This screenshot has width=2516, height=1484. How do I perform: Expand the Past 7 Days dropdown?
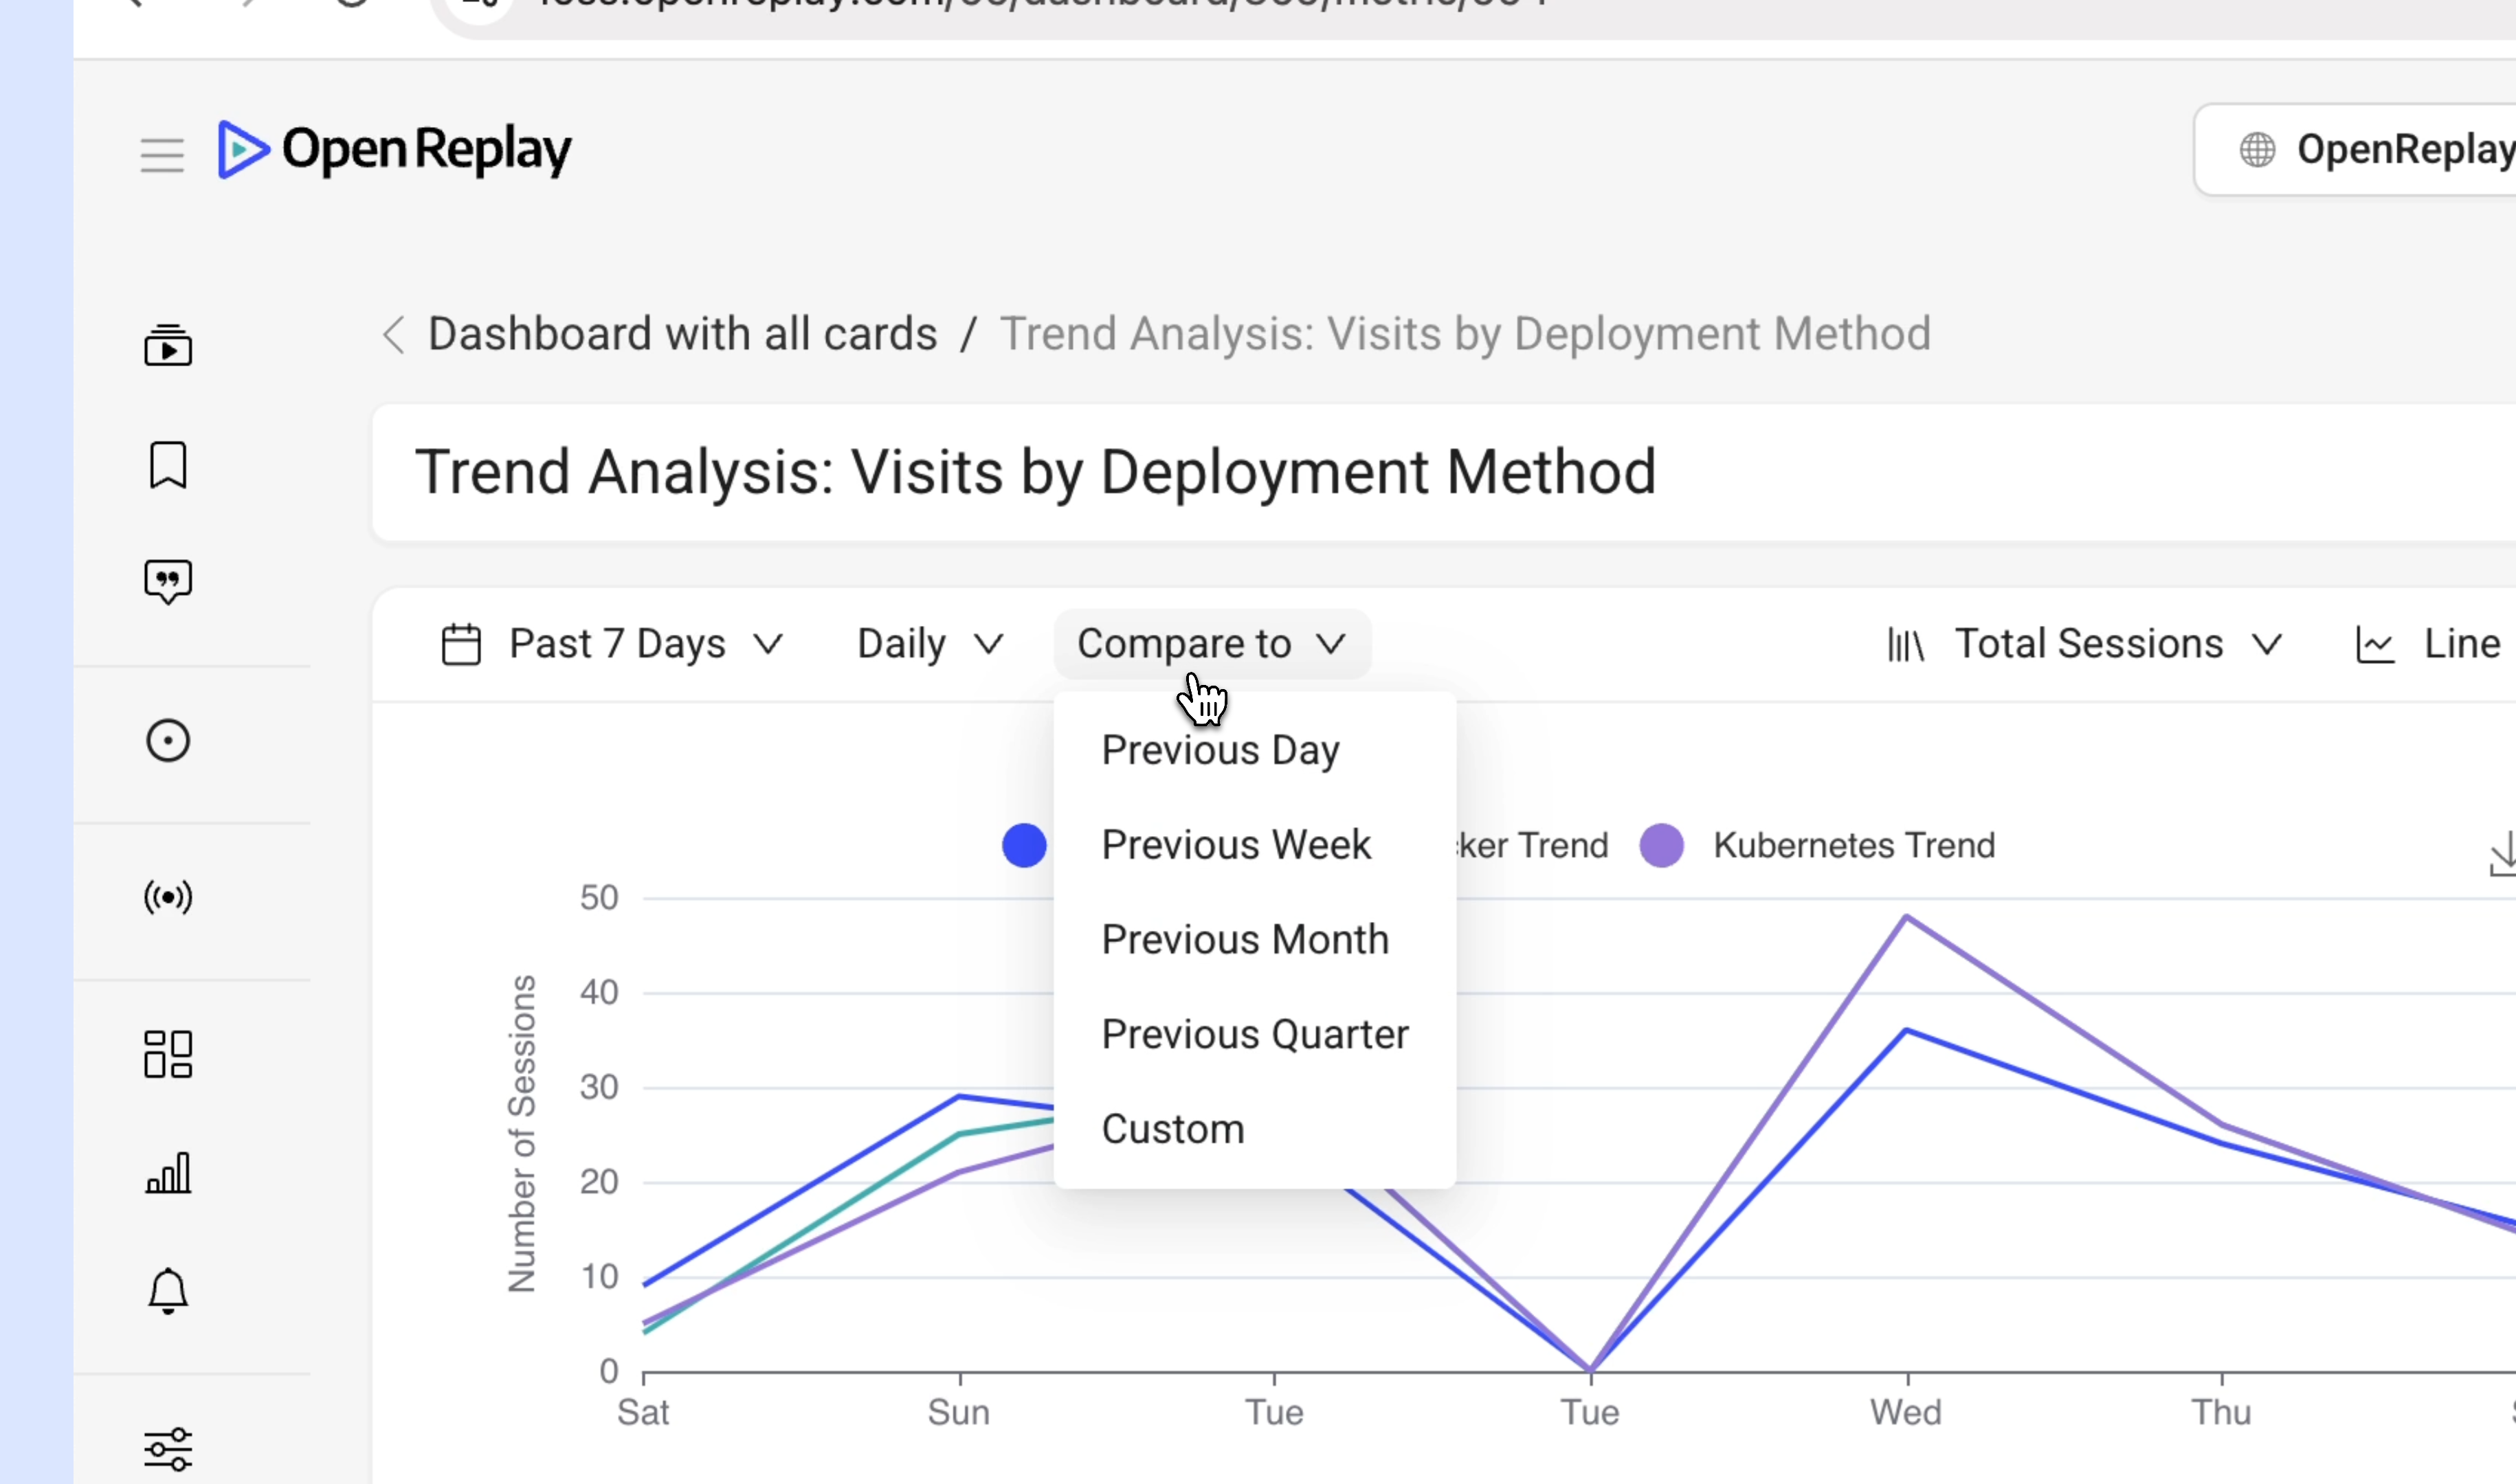(x=612, y=644)
